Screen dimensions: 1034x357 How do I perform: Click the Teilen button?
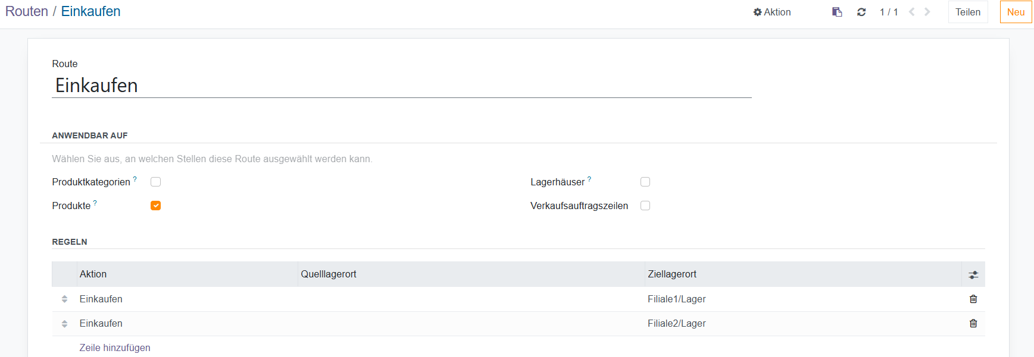[x=967, y=12]
